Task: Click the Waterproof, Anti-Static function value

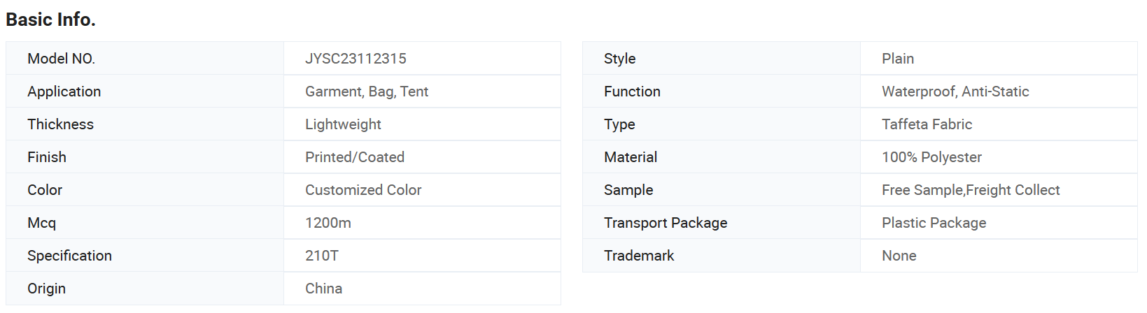Action: point(955,92)
